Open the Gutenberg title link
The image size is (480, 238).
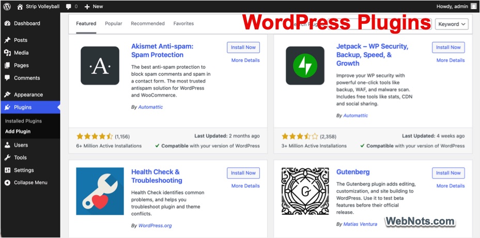[x=353, y=172]
